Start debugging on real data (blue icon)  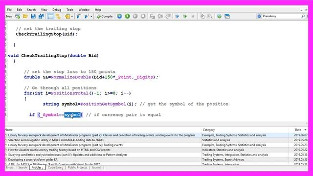(x=119, y=16)
